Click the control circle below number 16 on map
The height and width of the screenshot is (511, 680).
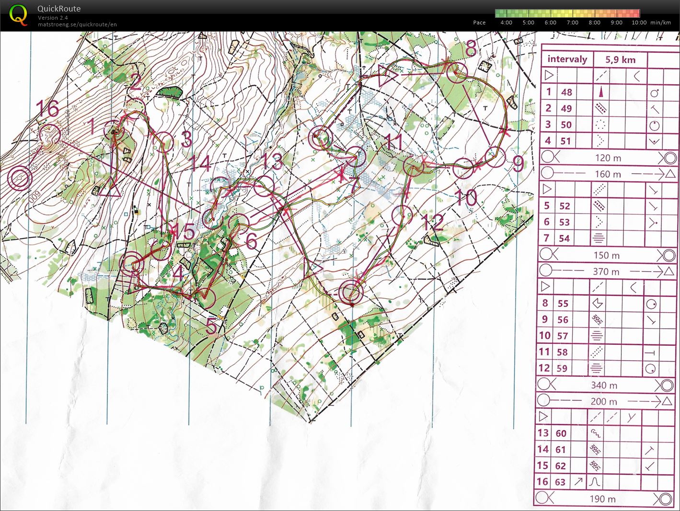[x=49, y=134]
